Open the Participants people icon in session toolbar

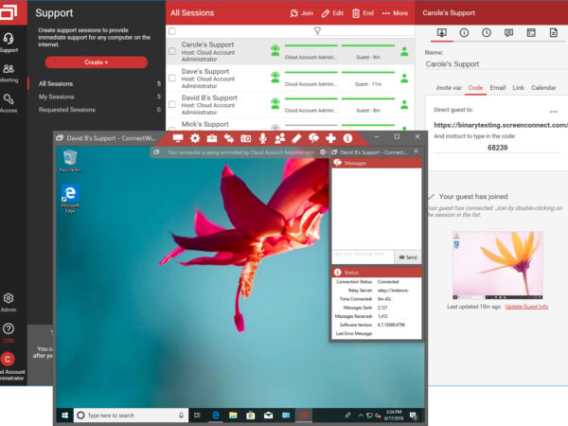point(279,138)
